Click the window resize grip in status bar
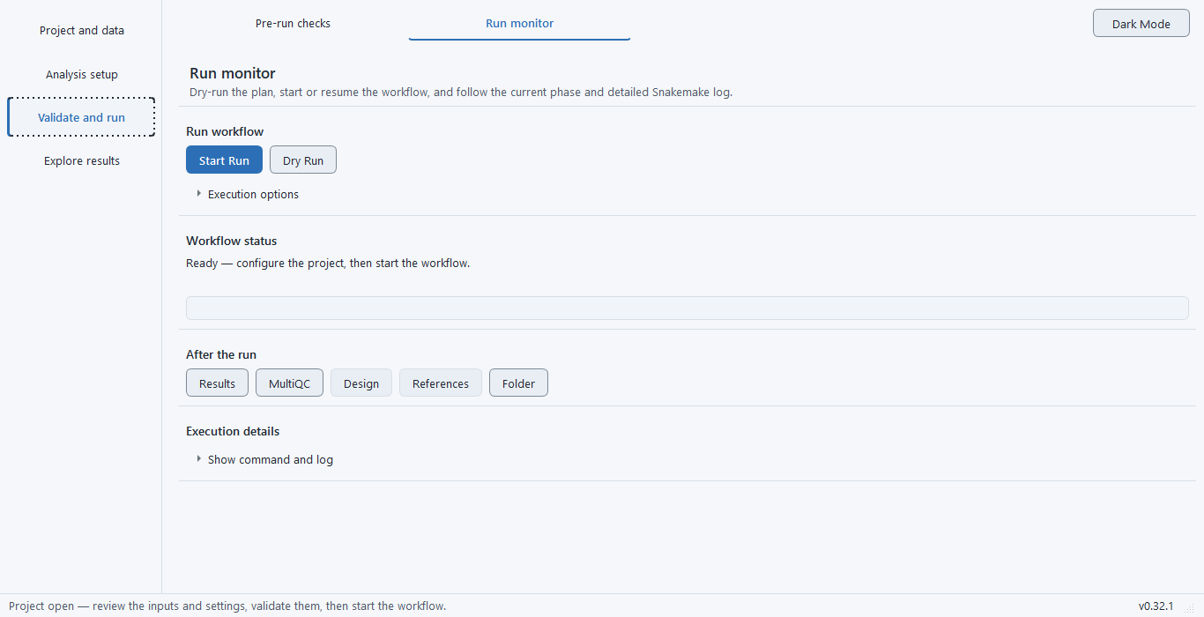Screen dimensions: 1204x617 (1189, 608)
